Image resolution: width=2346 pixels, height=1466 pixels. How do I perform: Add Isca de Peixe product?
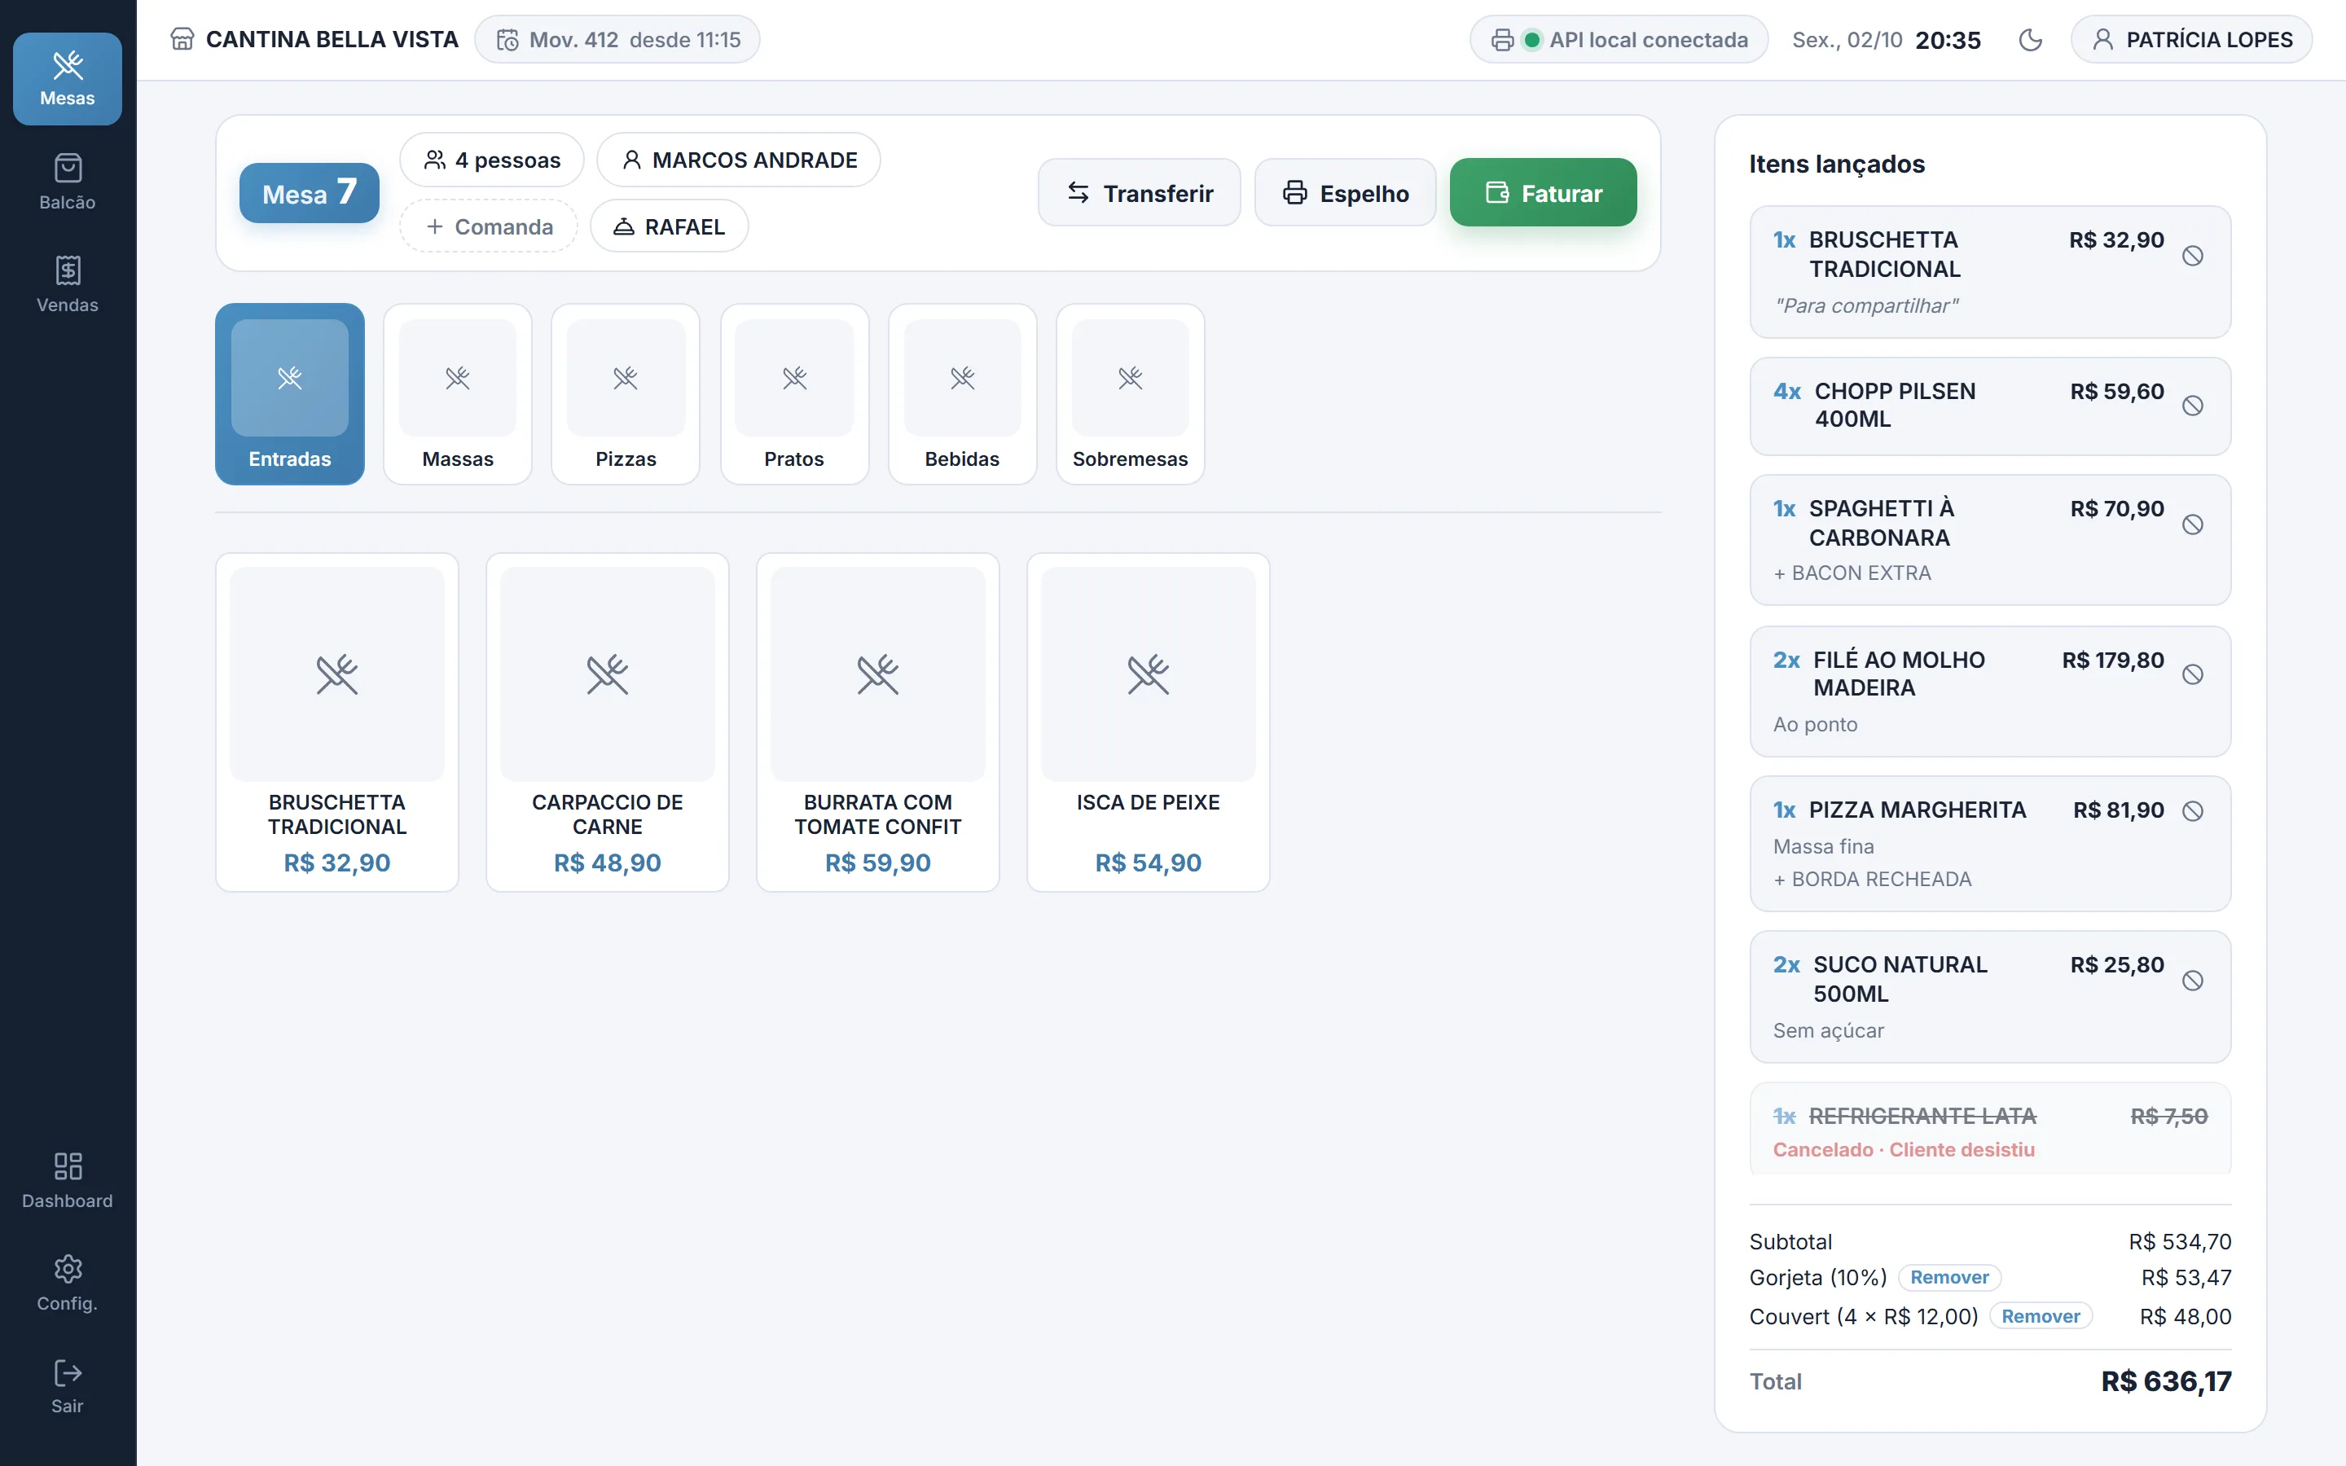(1148, 722)
